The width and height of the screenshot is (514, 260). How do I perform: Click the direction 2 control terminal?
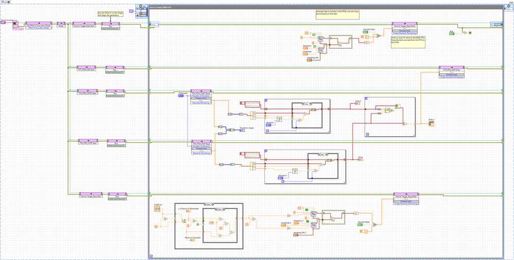click(x=281, y=178)
